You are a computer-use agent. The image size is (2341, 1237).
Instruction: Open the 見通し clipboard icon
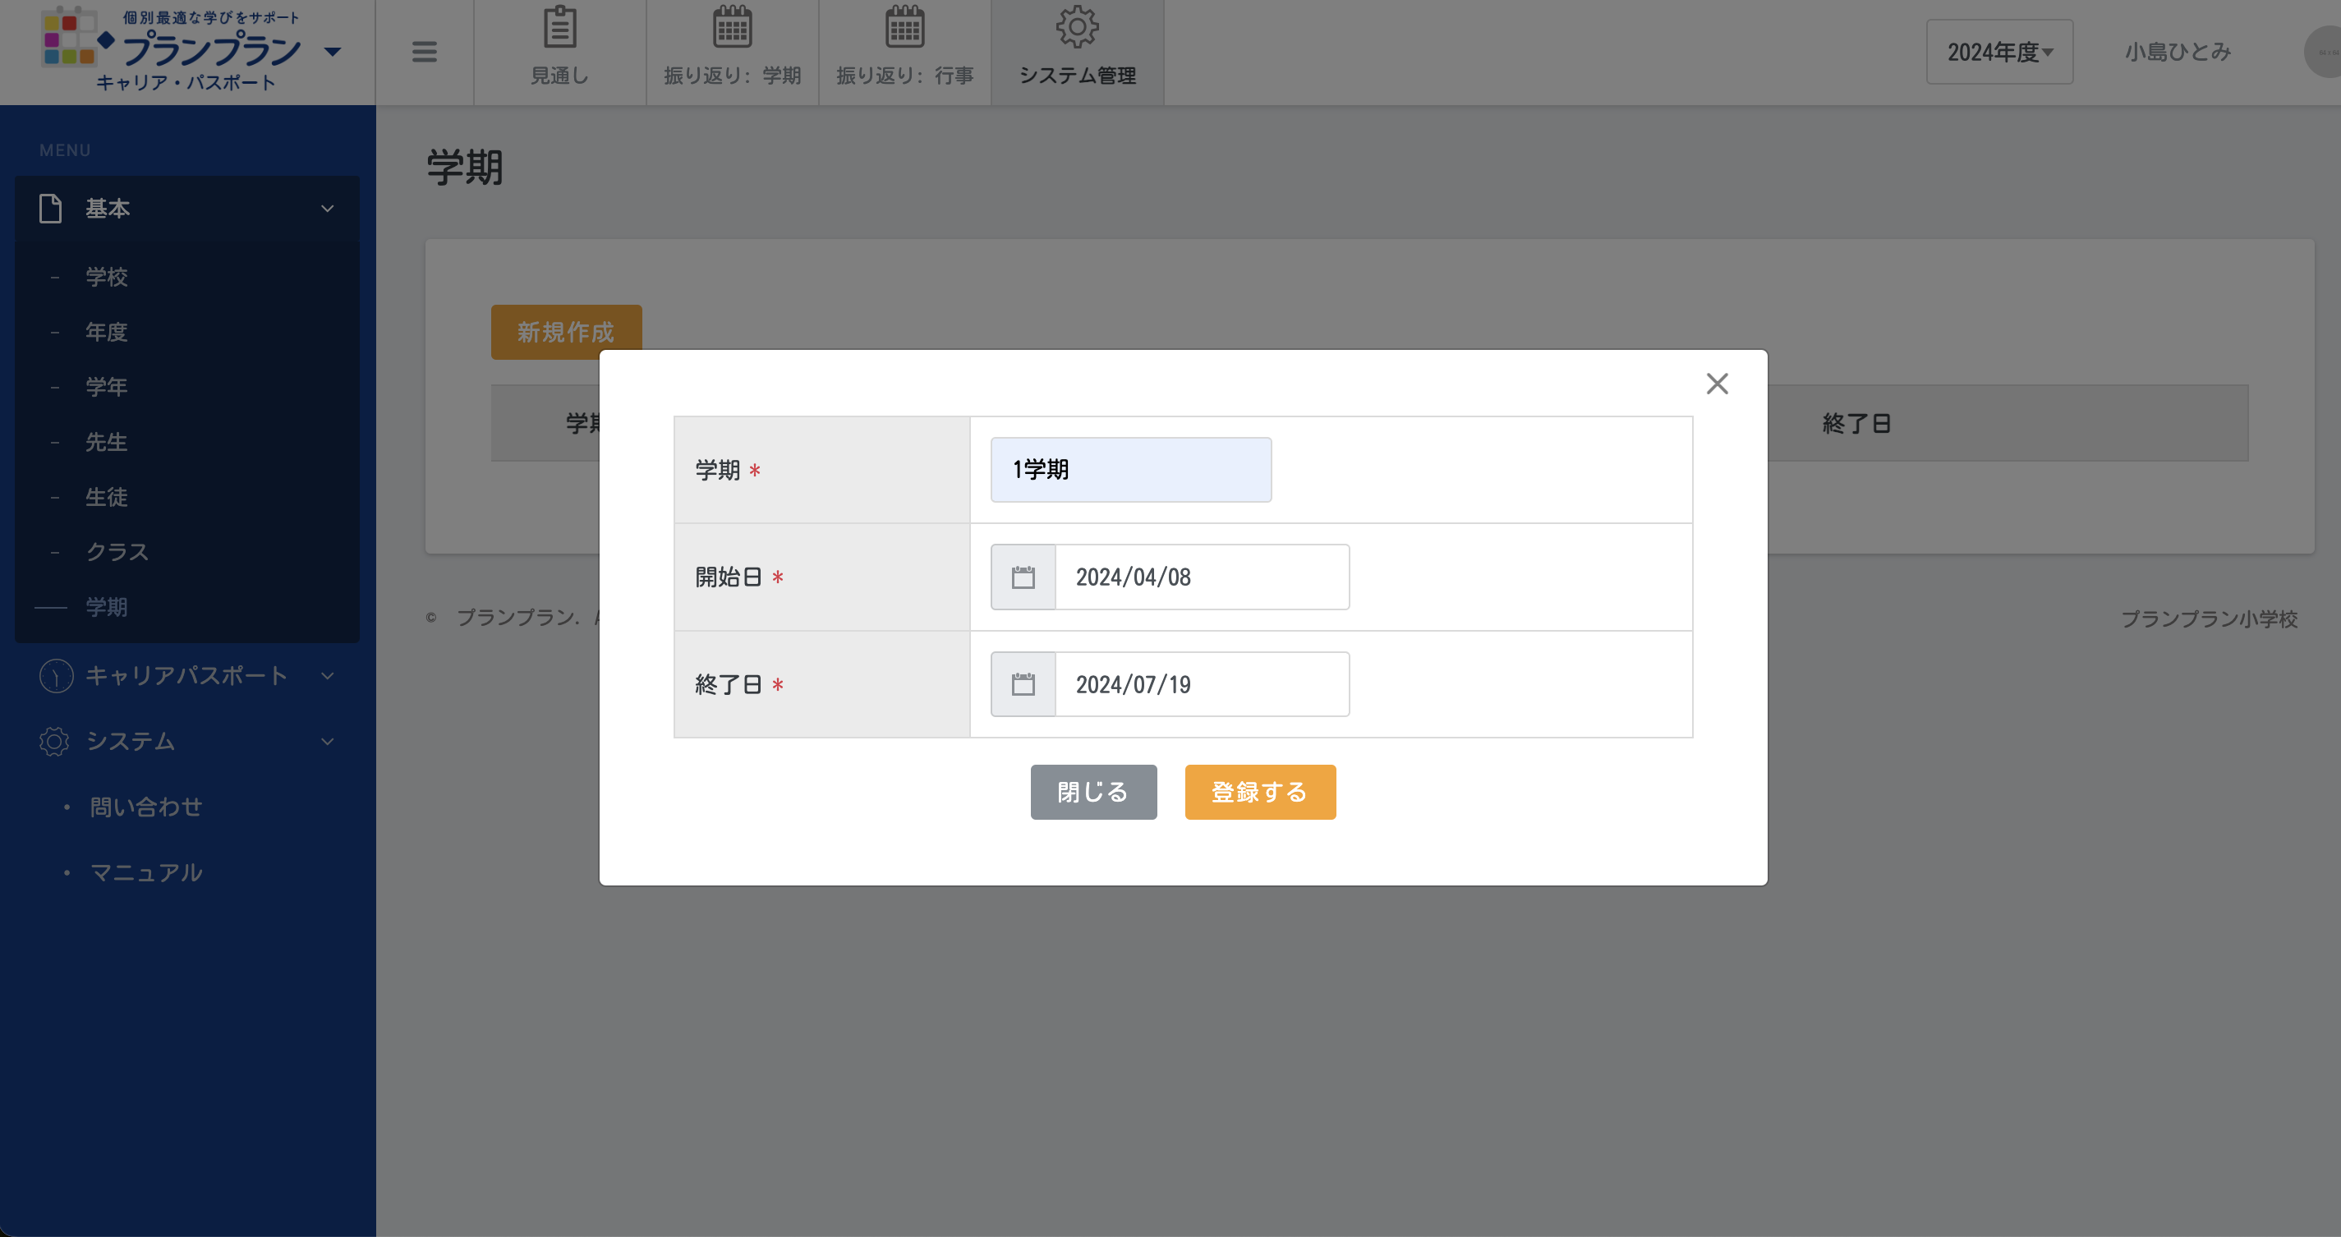[560, 27]
